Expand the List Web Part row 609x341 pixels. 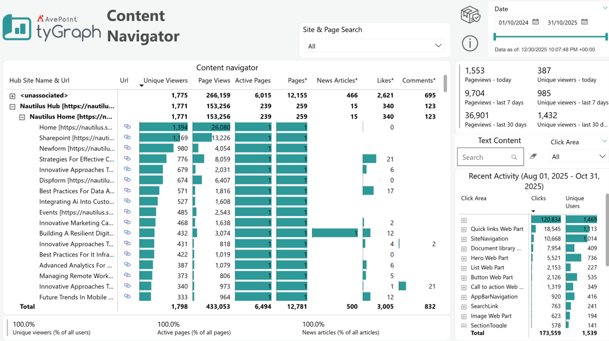(464, 268)
